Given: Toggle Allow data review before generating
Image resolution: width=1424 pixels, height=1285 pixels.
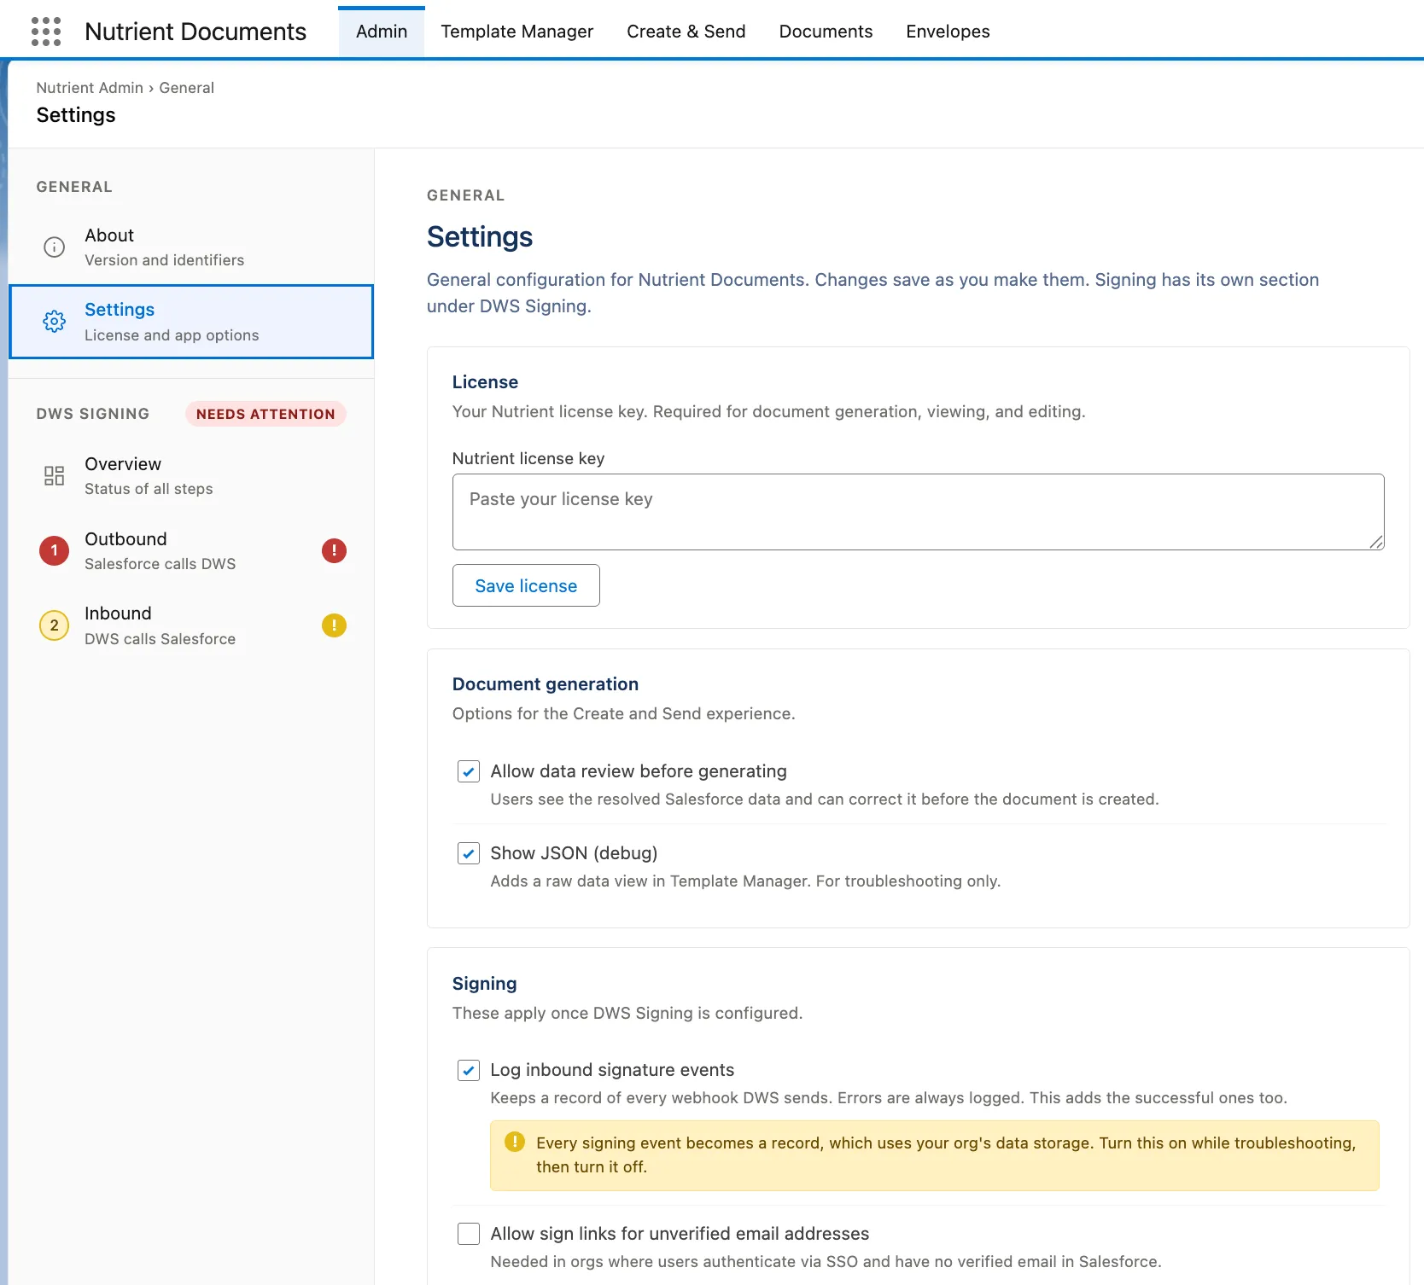Looking at the screenshot, I should [469, 771].
